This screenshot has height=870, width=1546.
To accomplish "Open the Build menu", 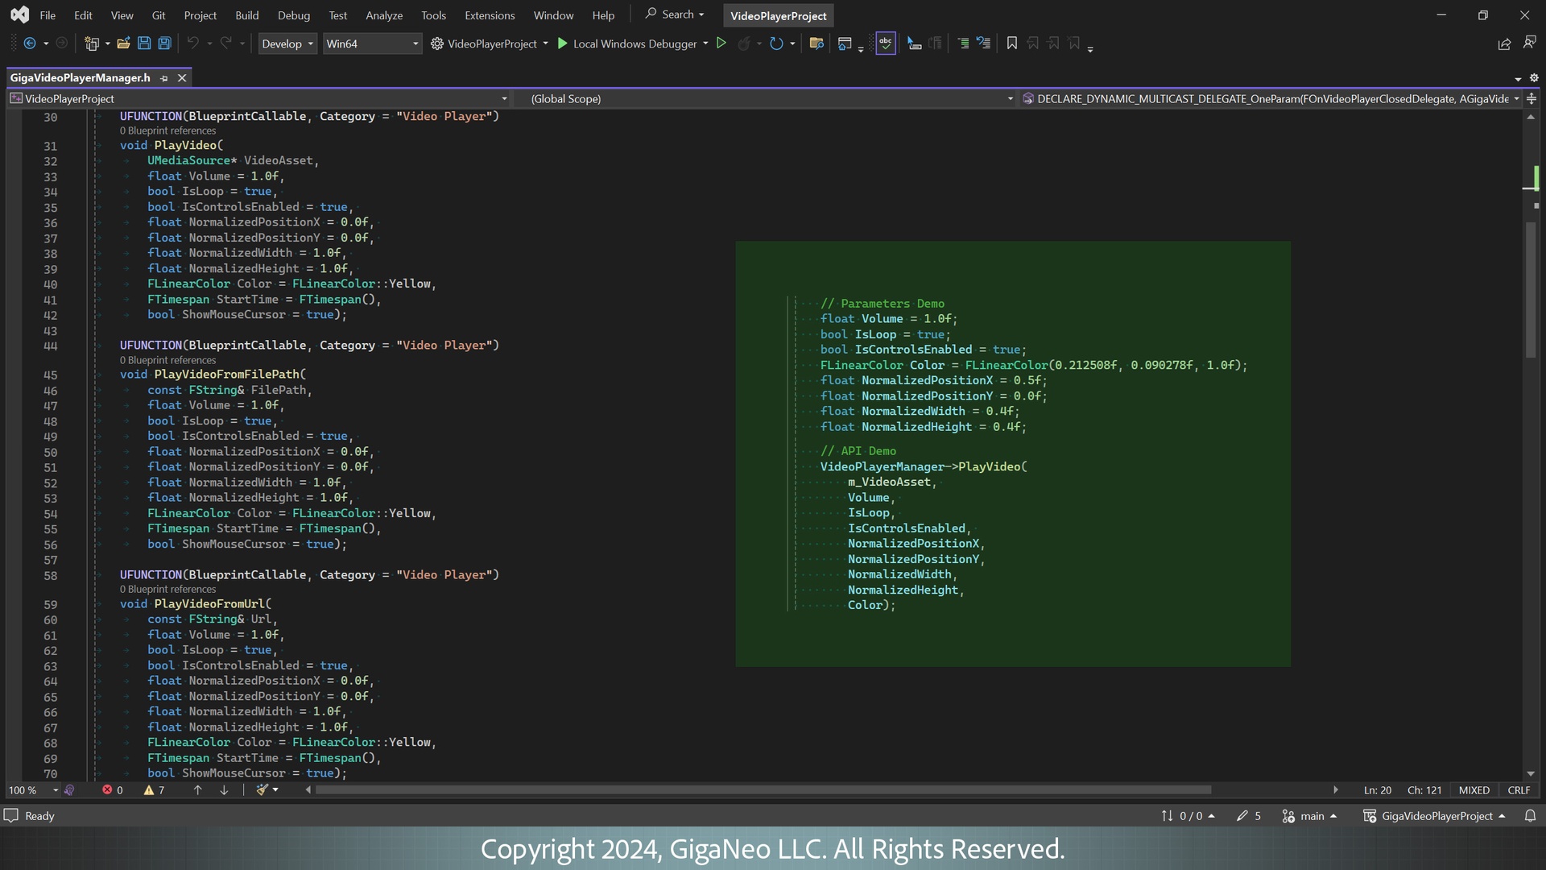I will tap(247, 15).
